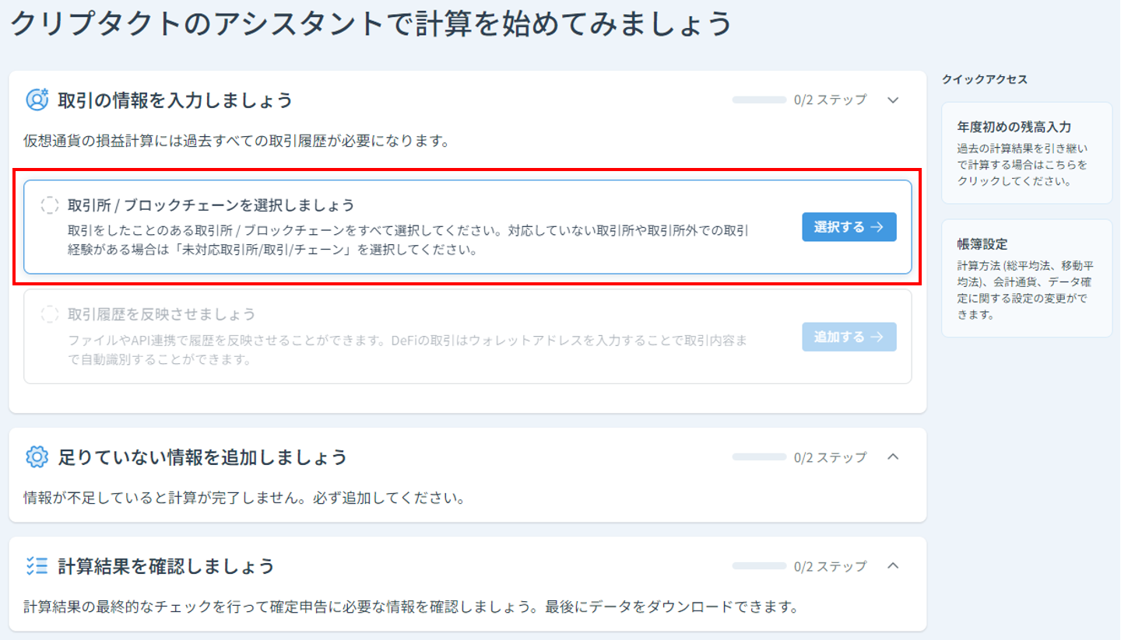Click the description mentioning 未対応取引所/取引/チェーン
1121x640 pixels.
408,241
